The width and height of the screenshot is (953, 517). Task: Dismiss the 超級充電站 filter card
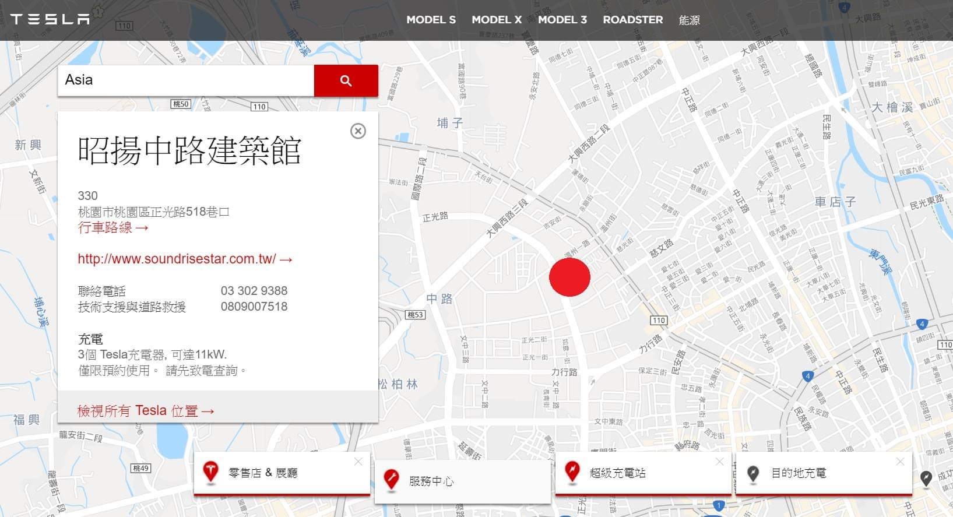[719, 462]
